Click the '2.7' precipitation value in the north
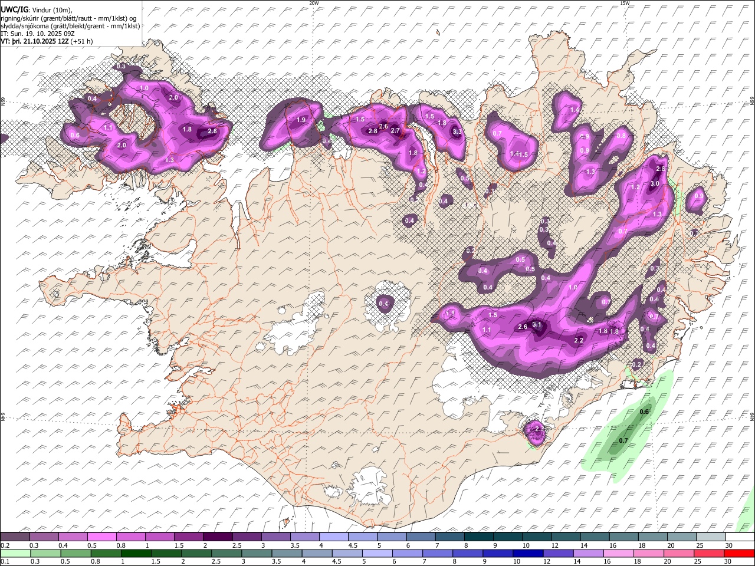755x566 pixels. [395, 131]
